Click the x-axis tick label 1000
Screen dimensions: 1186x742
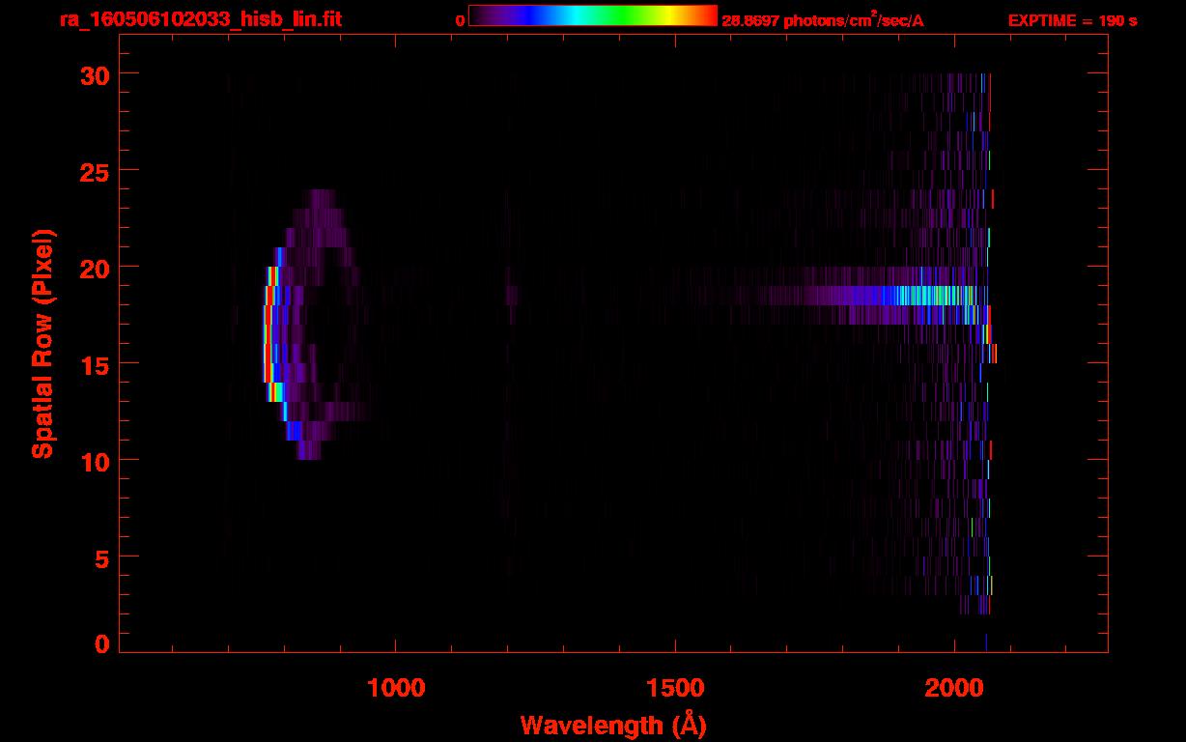[x=395, y=687]
